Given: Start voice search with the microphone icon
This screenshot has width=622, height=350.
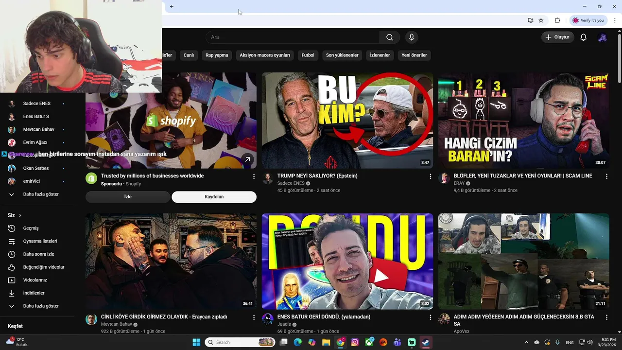Looking at the screenshot, I should pyautogui.click(x=412, y=37).
